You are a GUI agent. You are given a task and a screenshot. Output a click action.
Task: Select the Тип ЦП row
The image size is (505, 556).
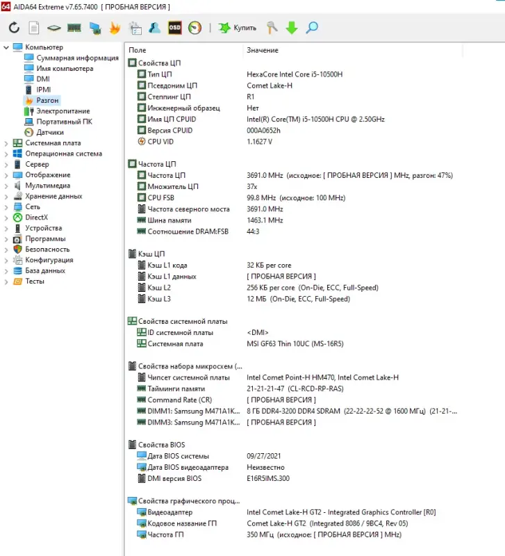point(294,74)
